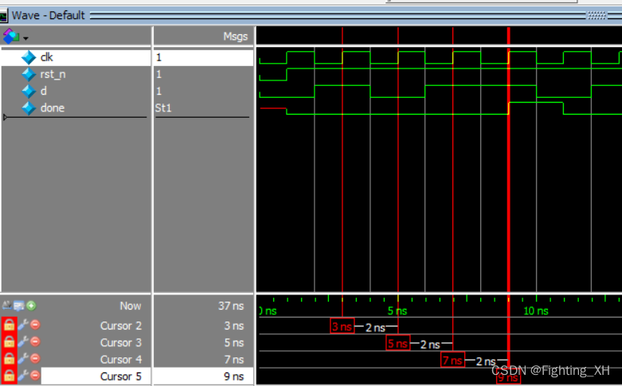Open the wrench settings for Cursor 4
Viewport: 622px width, 386px height.
pos(22,360)
